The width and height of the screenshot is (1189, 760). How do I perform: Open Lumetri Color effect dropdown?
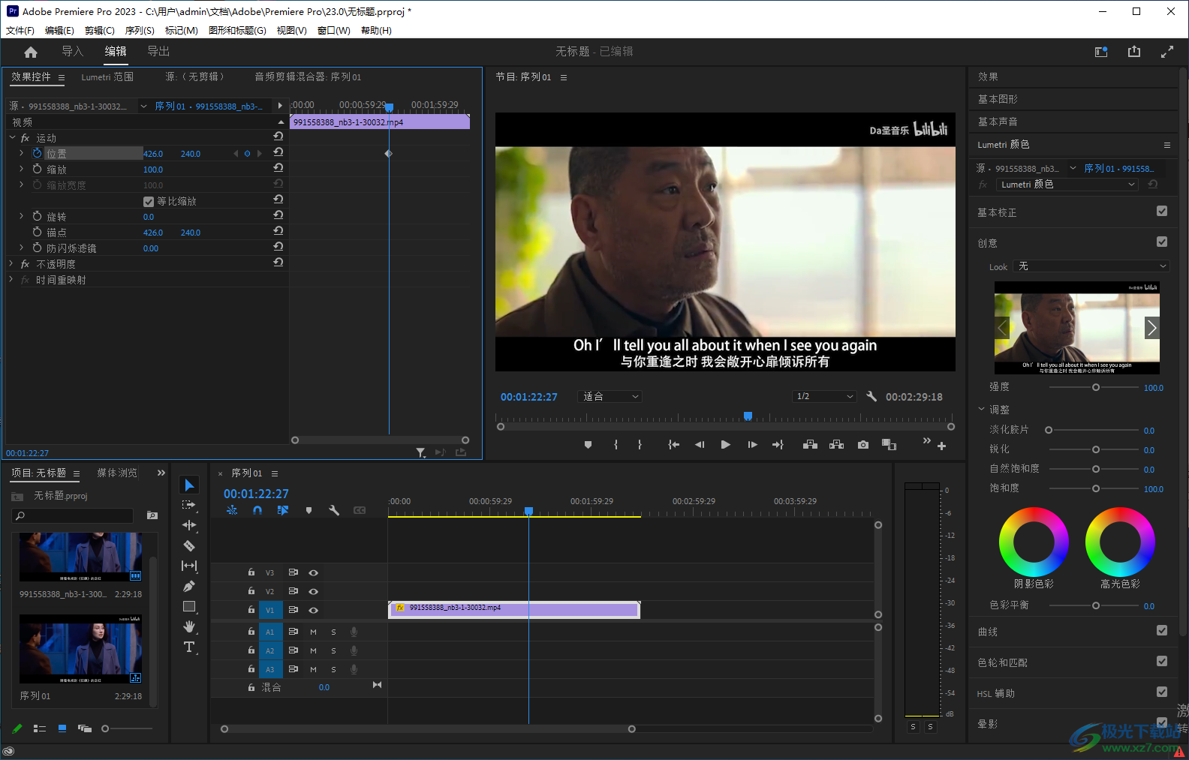tap(1067, 185)
